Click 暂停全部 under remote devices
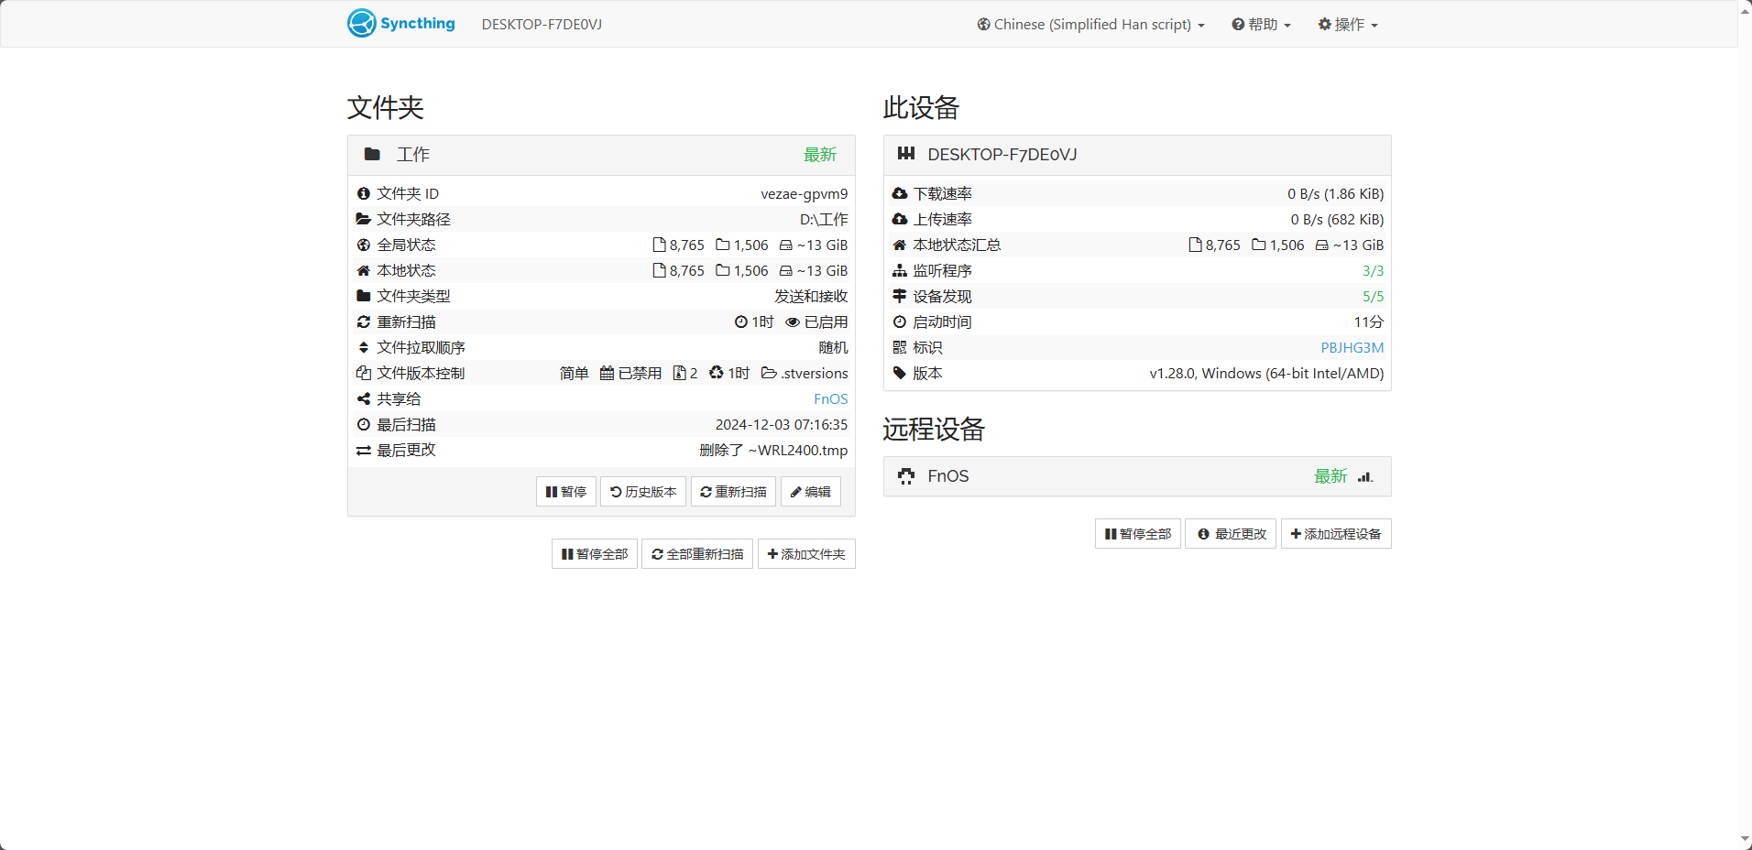 1138,534
